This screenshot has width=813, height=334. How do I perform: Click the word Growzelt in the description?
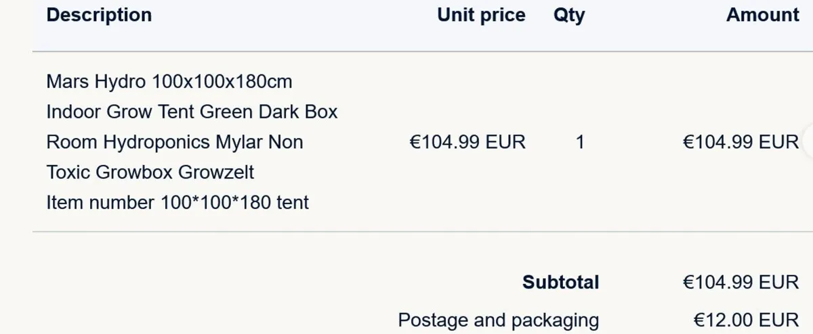[x=216, y=172]
